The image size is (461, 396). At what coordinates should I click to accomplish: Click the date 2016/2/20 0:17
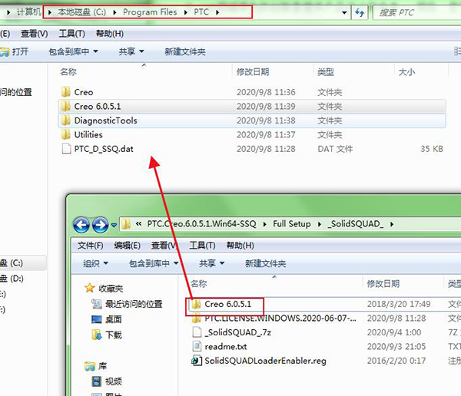pyautogui.click(x=396, y=361)
